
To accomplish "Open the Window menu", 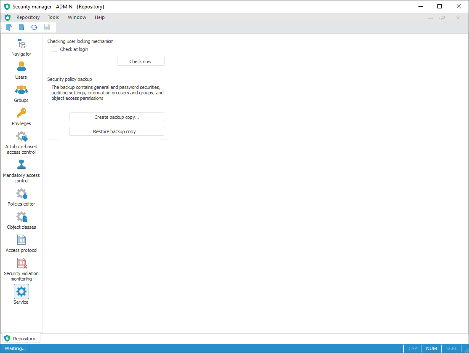I will 77,17.
